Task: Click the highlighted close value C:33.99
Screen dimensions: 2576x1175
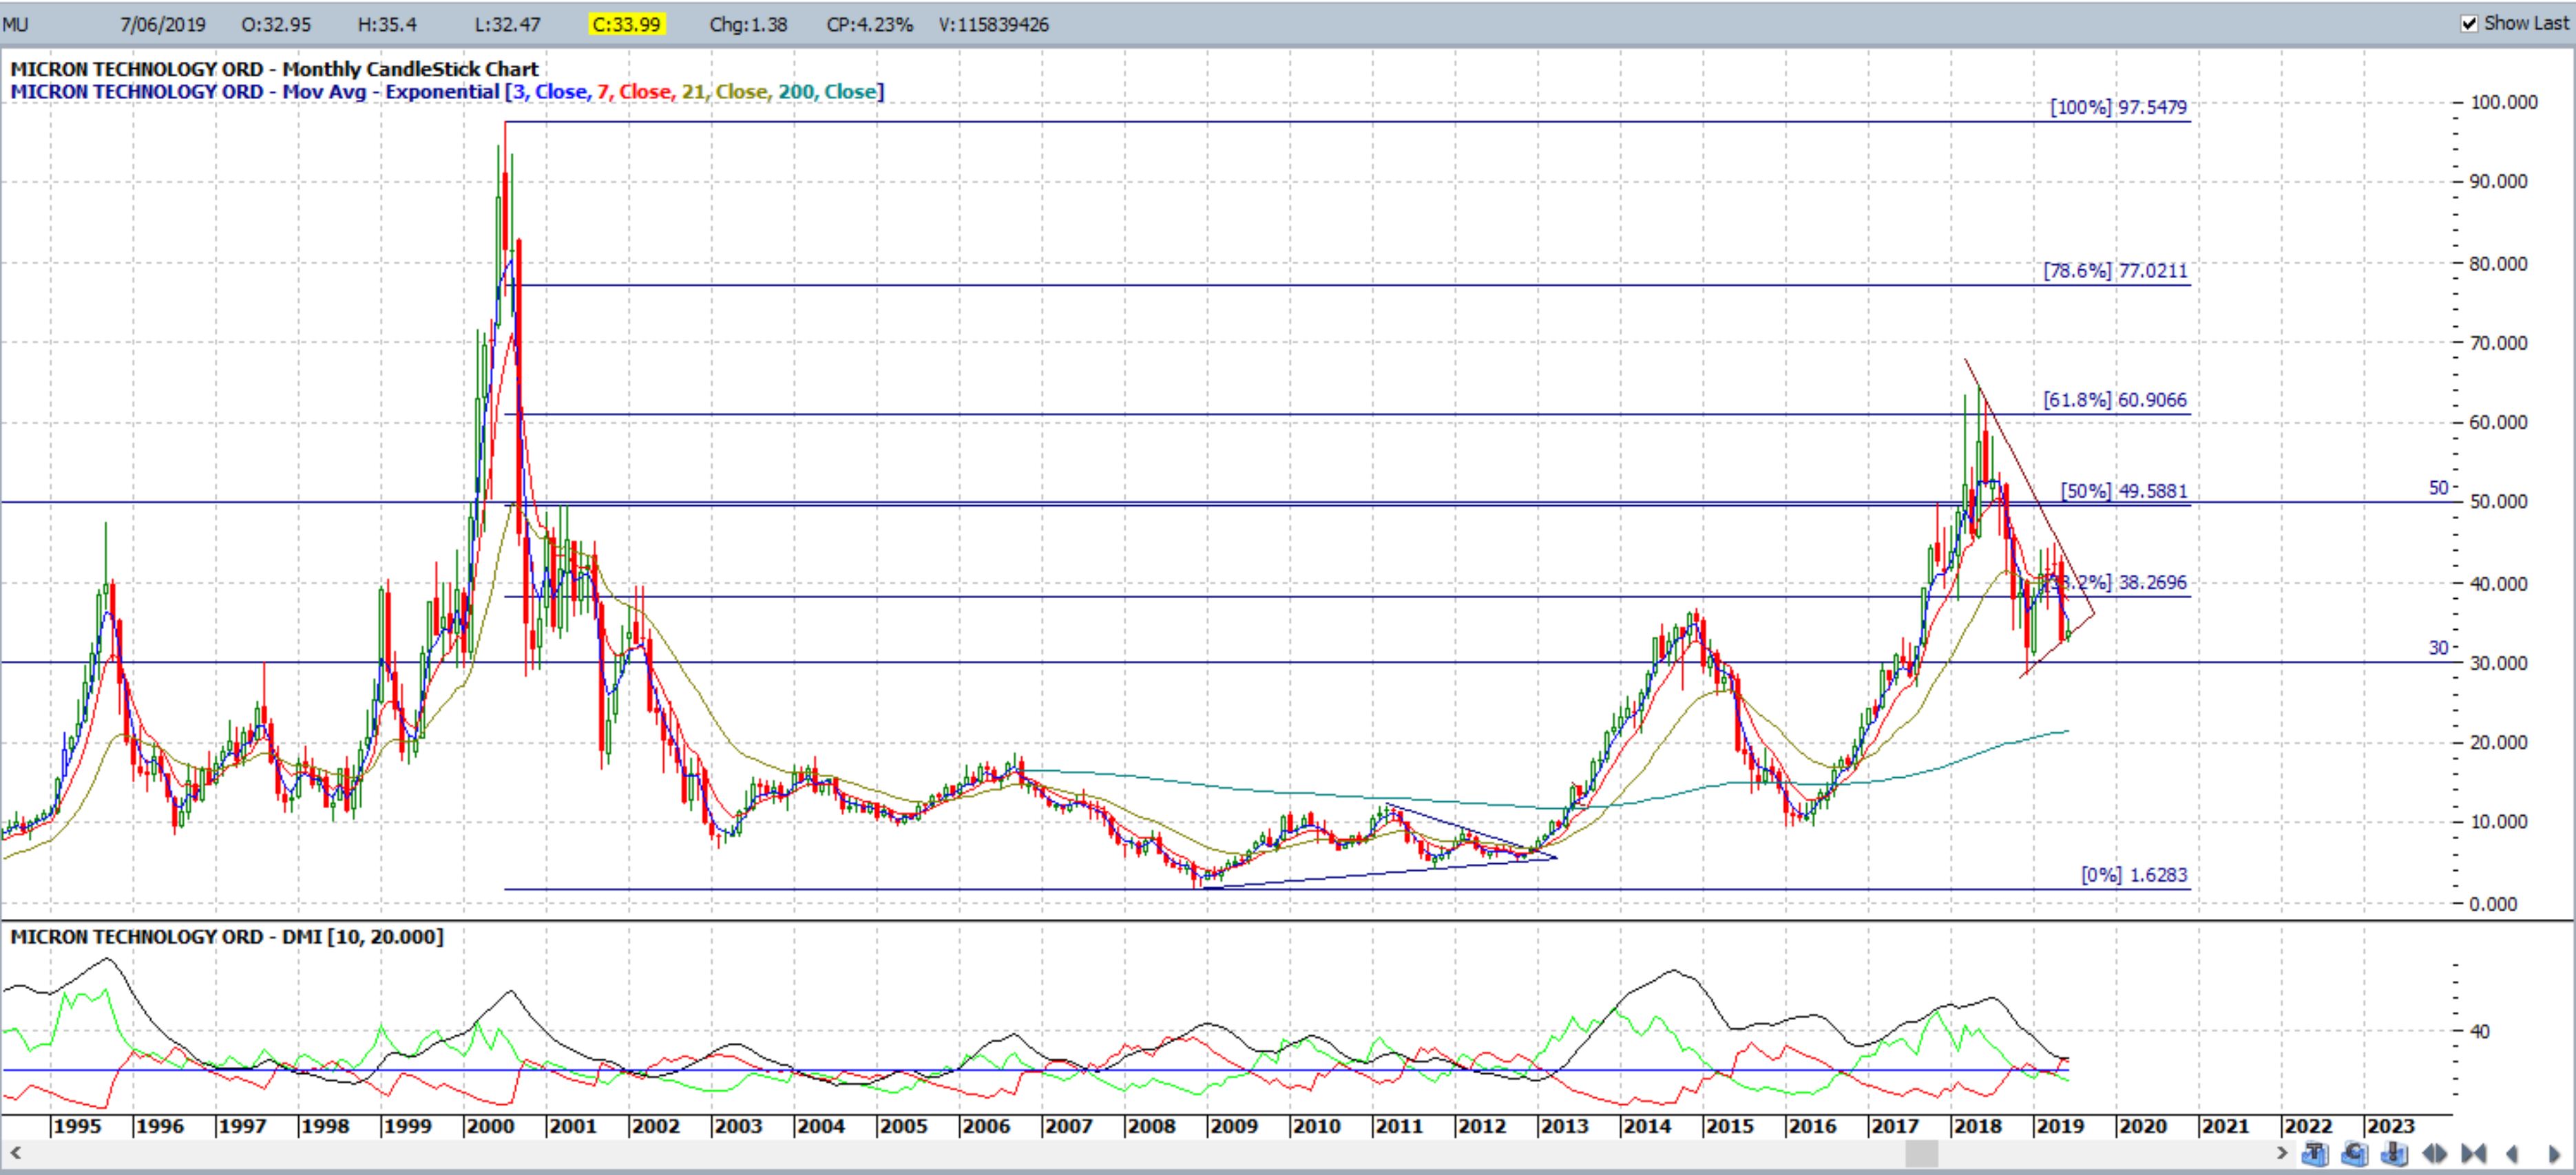Action: tap(626, 24)
